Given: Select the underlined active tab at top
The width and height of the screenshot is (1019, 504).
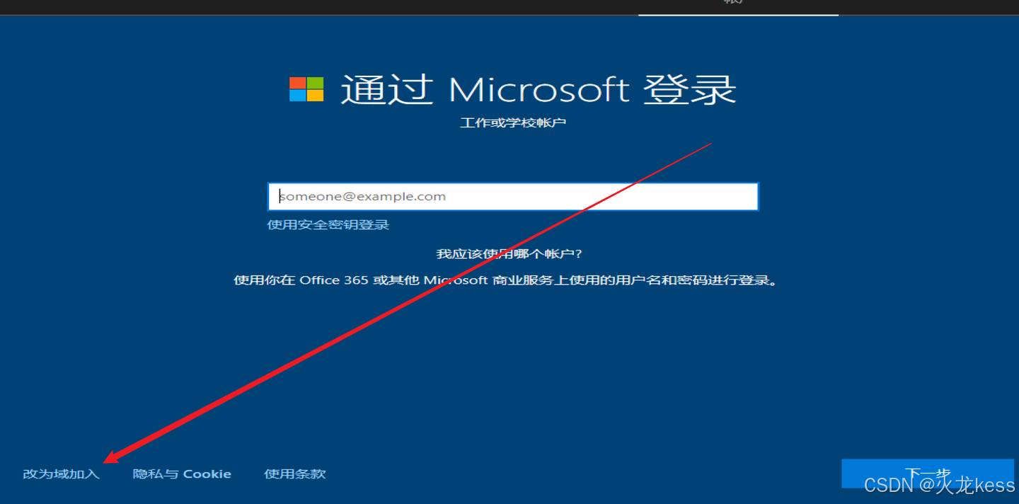Looking at the screenshot, I should [x=738, y=7].
